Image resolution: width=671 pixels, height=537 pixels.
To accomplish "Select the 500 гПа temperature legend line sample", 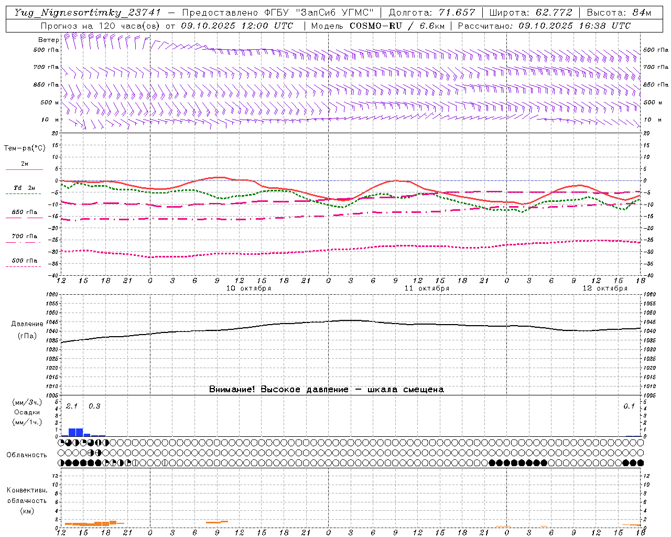I will pos(24,266).
